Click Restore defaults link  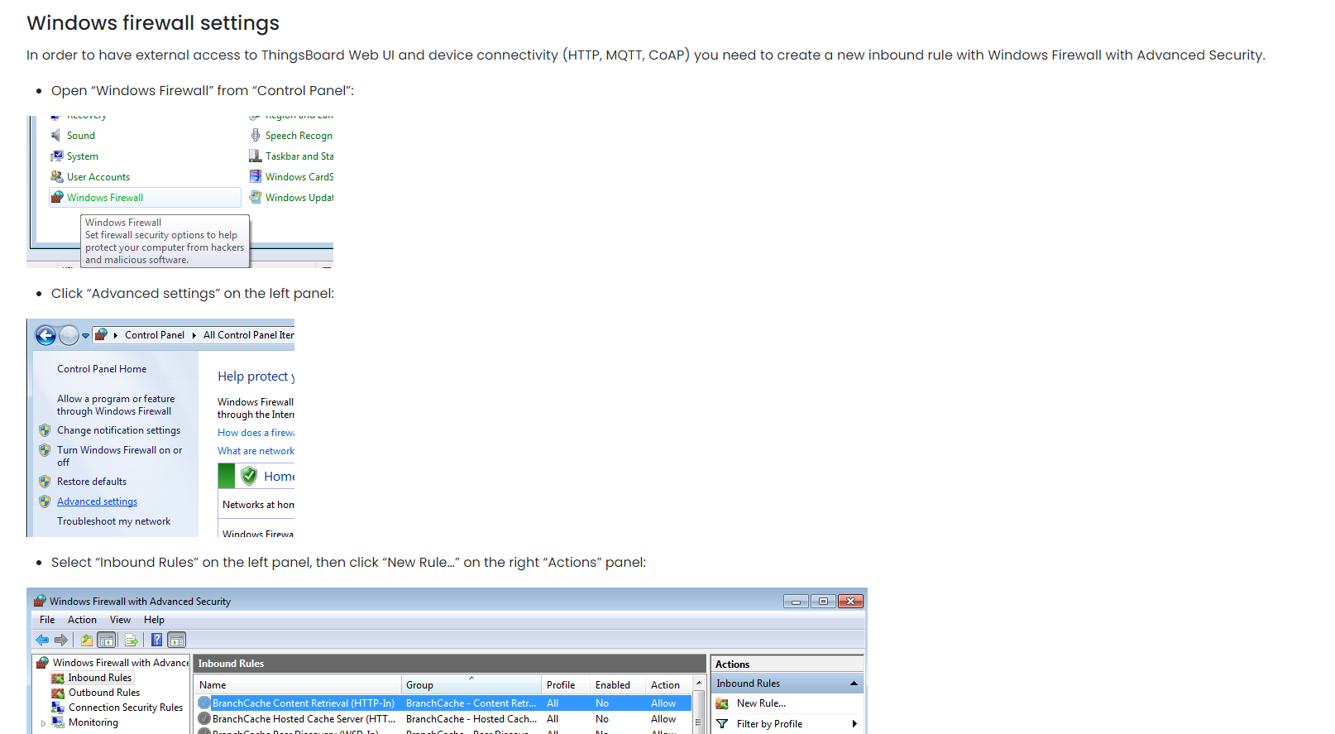92,482
